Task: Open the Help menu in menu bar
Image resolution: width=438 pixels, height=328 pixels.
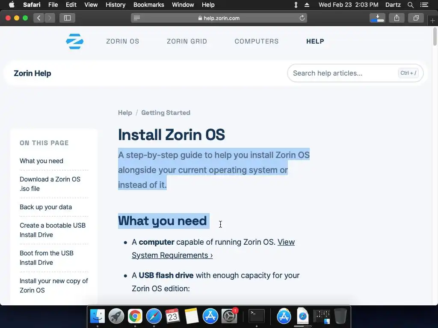Action: click(208, 5)
